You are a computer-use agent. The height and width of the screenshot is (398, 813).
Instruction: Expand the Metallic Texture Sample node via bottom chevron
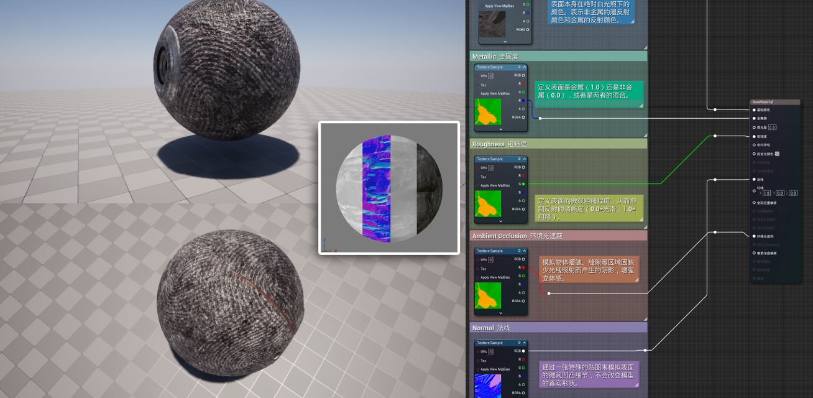[500, 129]
